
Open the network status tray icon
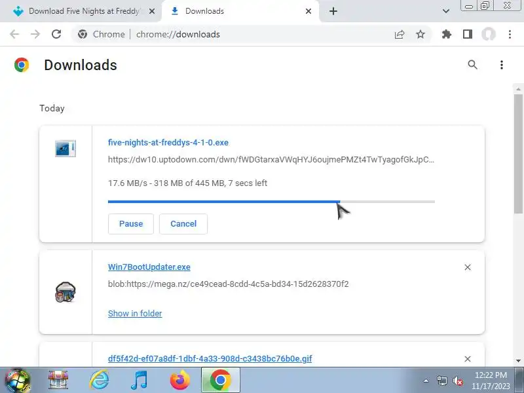point(441,381)
